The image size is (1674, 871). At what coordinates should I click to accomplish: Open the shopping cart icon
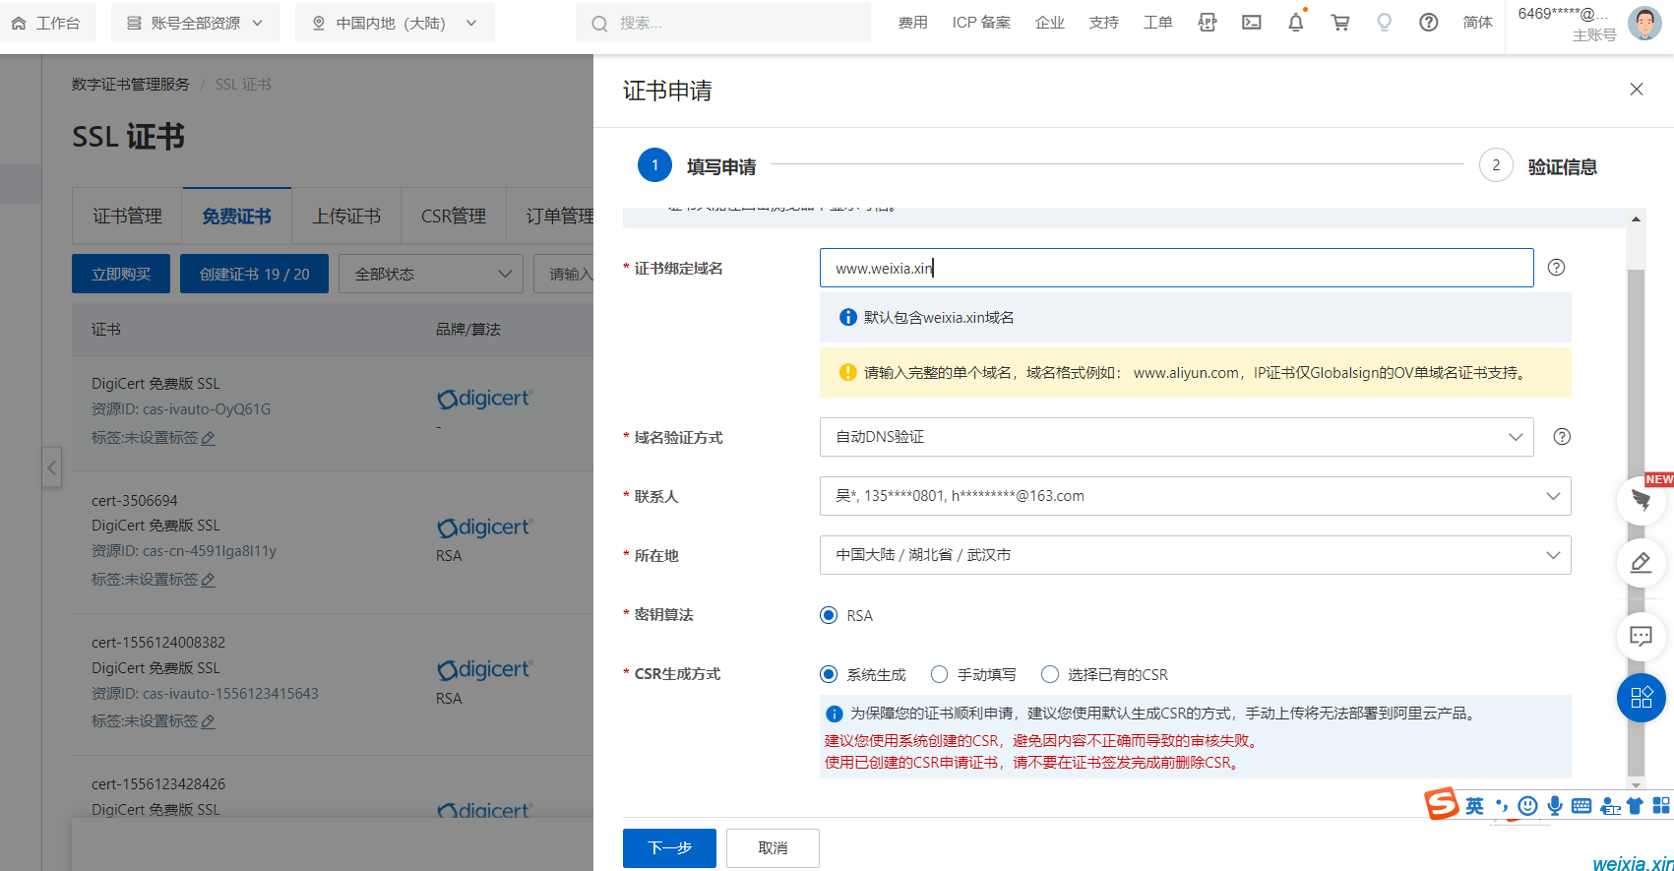tap(1340, 22)
